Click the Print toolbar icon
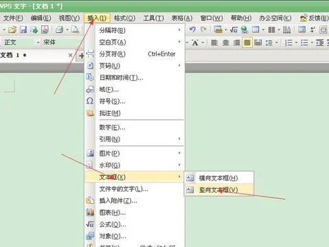 [60, 30]
